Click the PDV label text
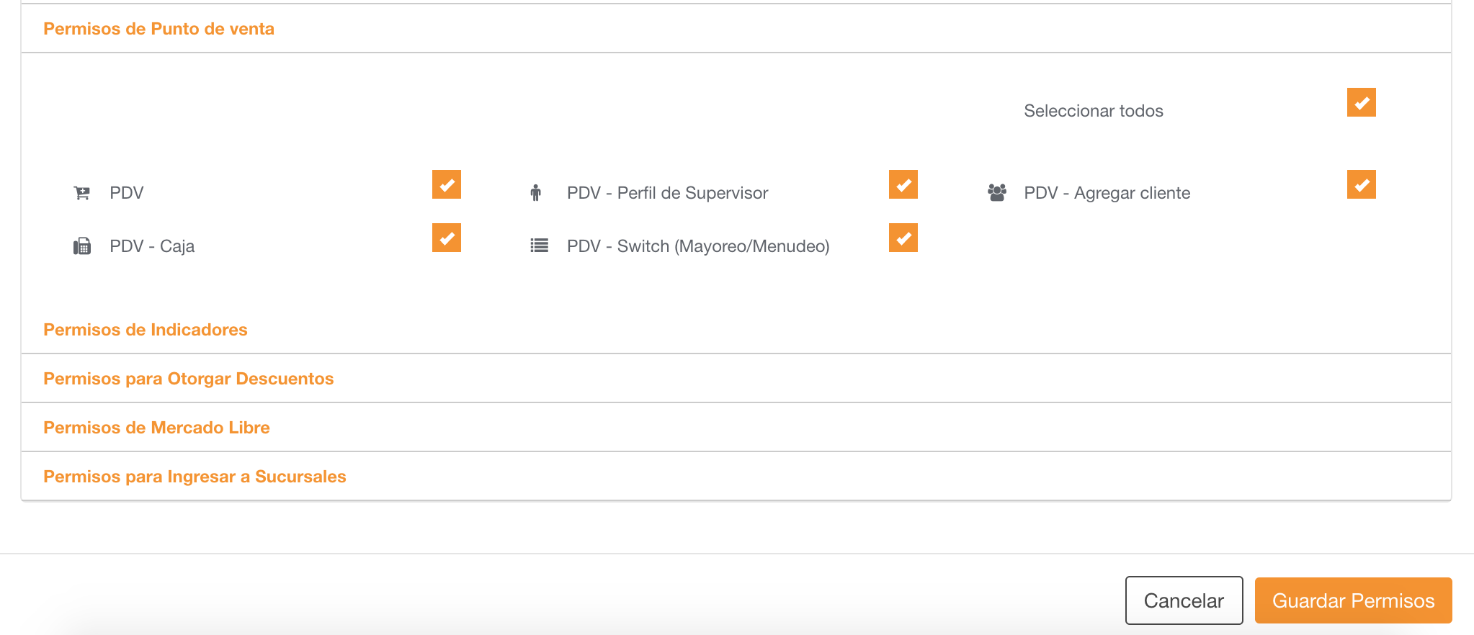The height and width of the screenshot is (635, 1474). pyautogui.click(x=127, y=193)
